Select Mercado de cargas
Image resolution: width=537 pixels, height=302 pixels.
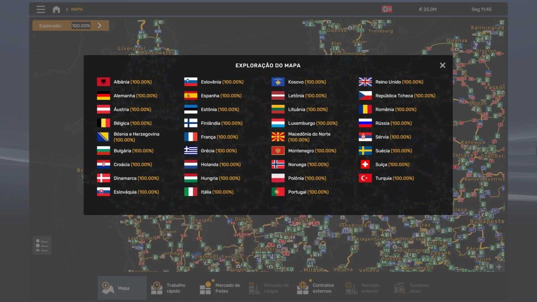[x=269, y=288]
